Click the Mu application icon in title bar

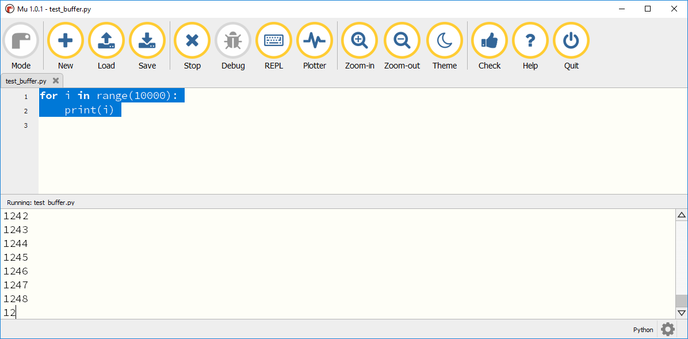[9, 9]
